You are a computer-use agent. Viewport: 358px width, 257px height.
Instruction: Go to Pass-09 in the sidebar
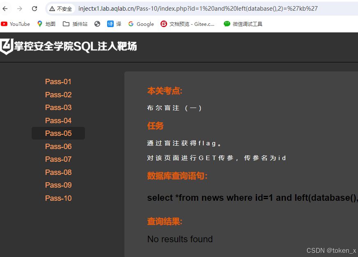[x=58, y=185]
